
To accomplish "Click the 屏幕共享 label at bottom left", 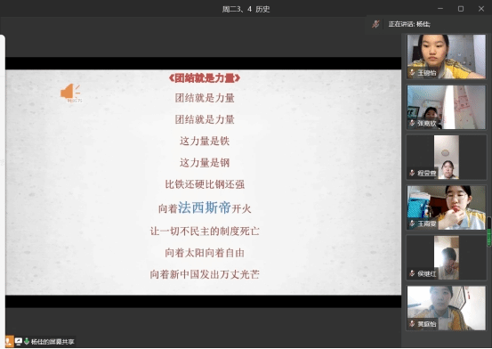I will click(x=52, y=342).
